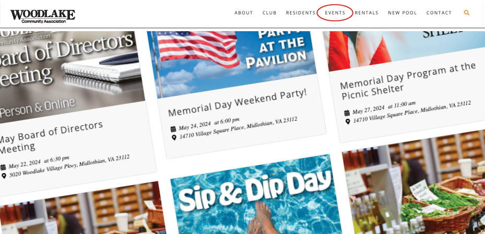The image size is (485, 234).
Task: Open the Club menu item
Action: [270, 13]
